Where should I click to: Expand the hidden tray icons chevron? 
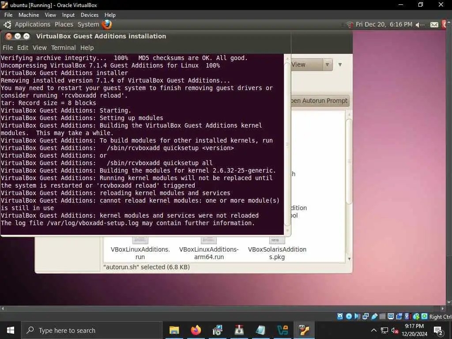coord(373,330)
